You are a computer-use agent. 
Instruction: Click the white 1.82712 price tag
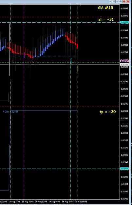coord(124,65)
